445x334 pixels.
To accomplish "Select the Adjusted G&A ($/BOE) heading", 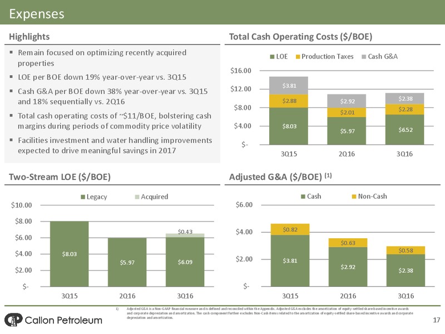I will [280, 177].
